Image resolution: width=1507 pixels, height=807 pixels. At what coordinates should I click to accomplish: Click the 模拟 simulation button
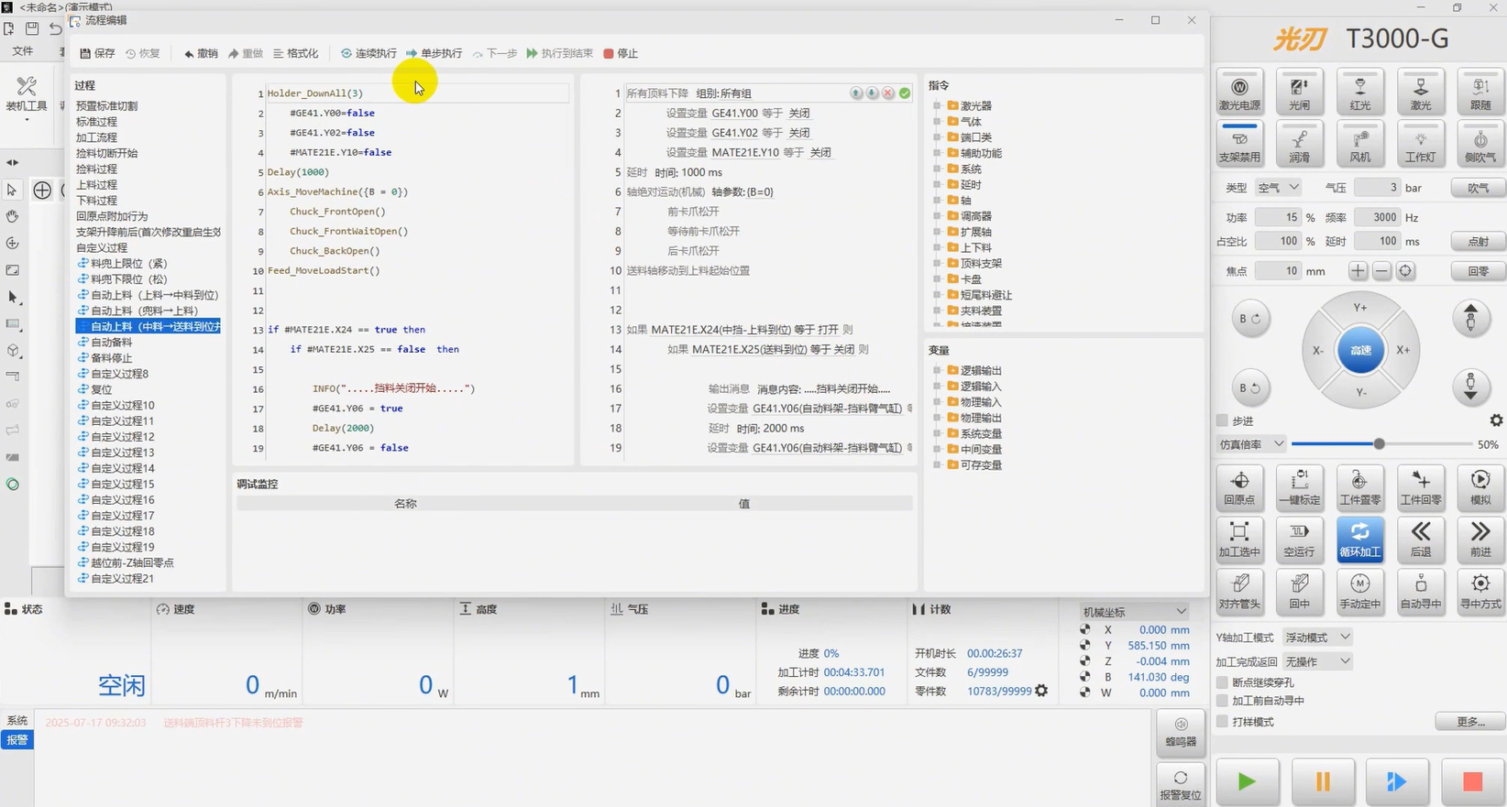pos(1480,487)
